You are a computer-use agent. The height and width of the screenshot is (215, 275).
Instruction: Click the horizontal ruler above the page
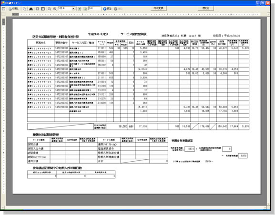[136, 14]
